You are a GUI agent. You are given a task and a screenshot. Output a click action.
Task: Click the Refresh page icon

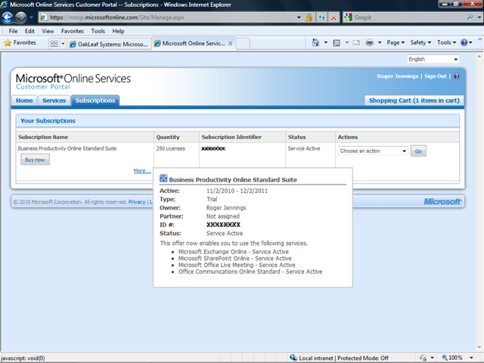(321, 17)
